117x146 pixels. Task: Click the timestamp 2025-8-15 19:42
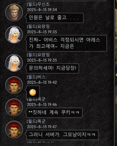(x=42, y=82)
